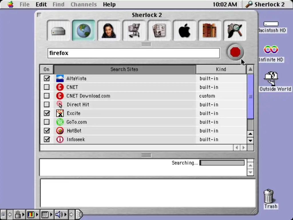Image resolution: width=293 pixels, height=220 pixels.
Task: Select the Files hard drive channel
Action: [x=58, y=30]
